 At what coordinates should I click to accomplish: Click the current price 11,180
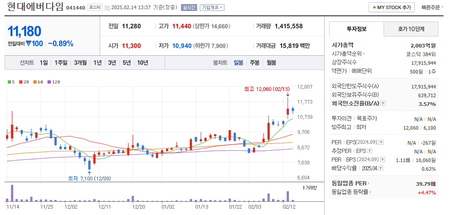tap(24, 31)
